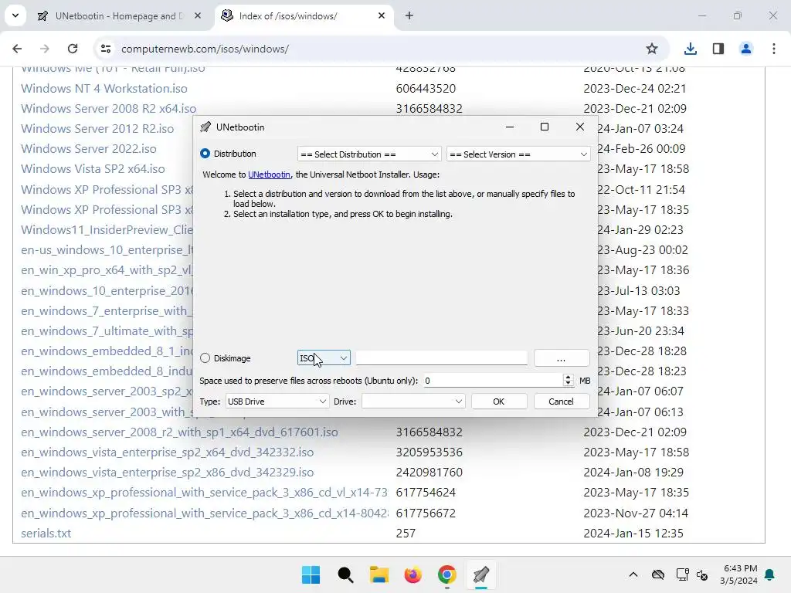View site information icon
Viewport: 791px width, 593px height.
tap(105, 49)
